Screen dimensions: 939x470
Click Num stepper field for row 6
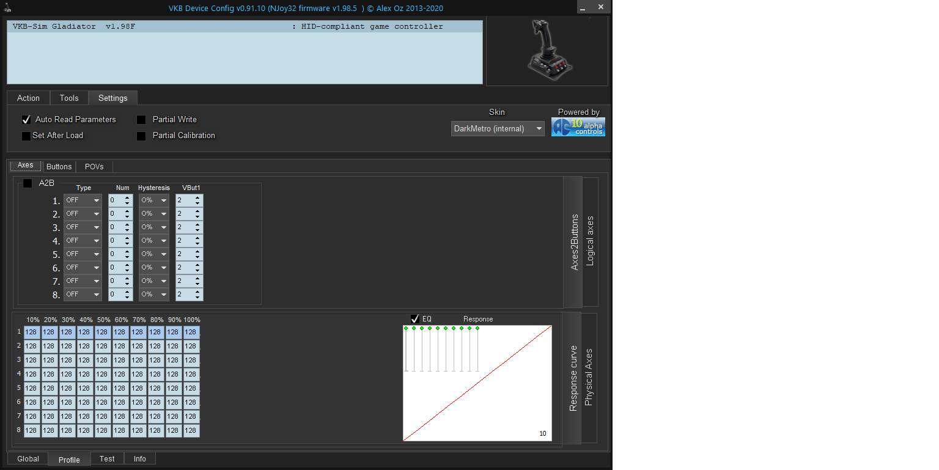pos(120,268)
